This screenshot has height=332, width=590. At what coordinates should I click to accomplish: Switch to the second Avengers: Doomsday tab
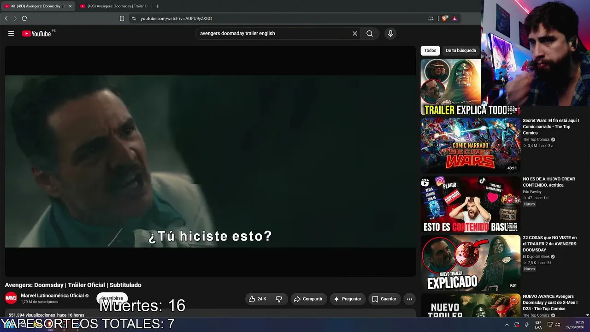[113, 6]
